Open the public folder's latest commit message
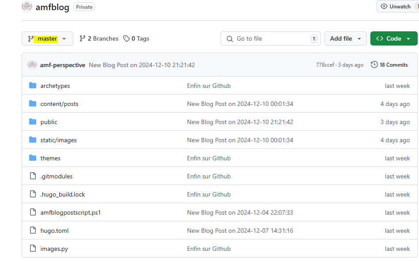Viewport: 419px width, 261px height. coord(240,122)
